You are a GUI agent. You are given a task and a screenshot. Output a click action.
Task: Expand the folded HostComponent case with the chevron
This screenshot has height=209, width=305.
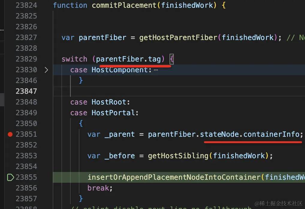[46, 70]
